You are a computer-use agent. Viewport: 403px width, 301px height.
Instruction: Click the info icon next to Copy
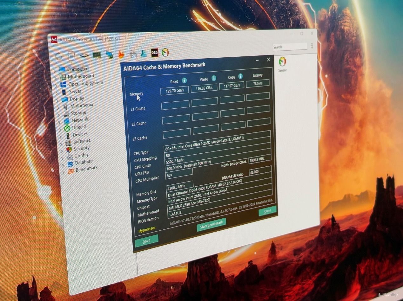240,76
